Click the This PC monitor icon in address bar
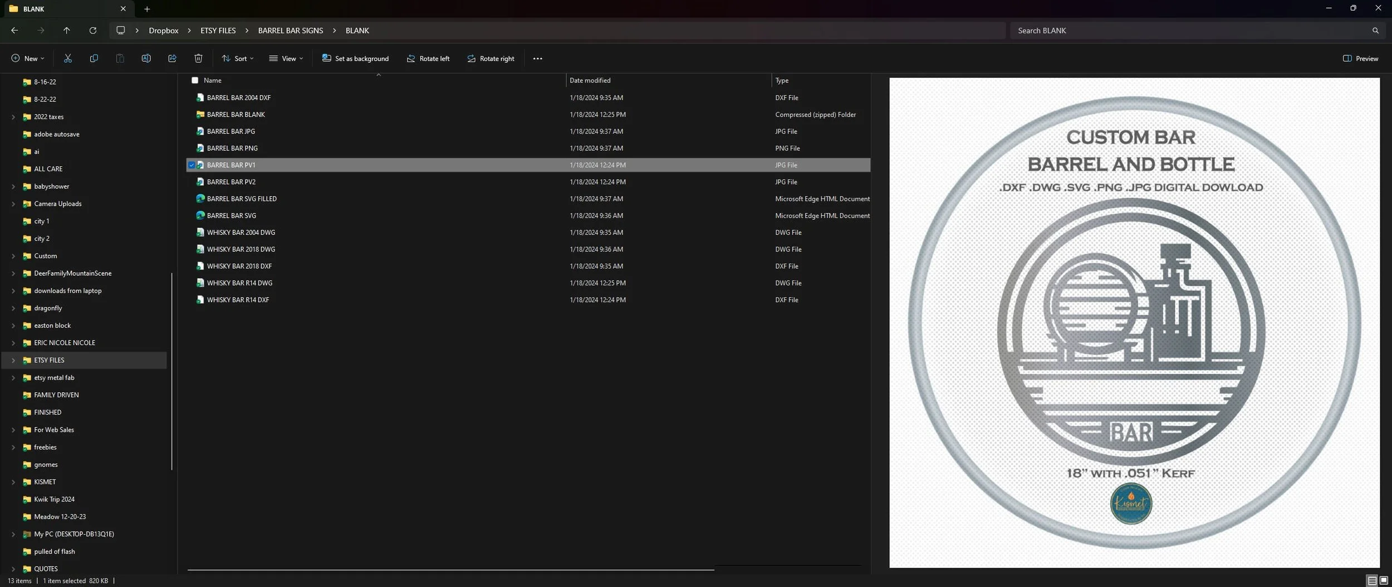The image size is (1392, 587). click(x=120, y=31)
